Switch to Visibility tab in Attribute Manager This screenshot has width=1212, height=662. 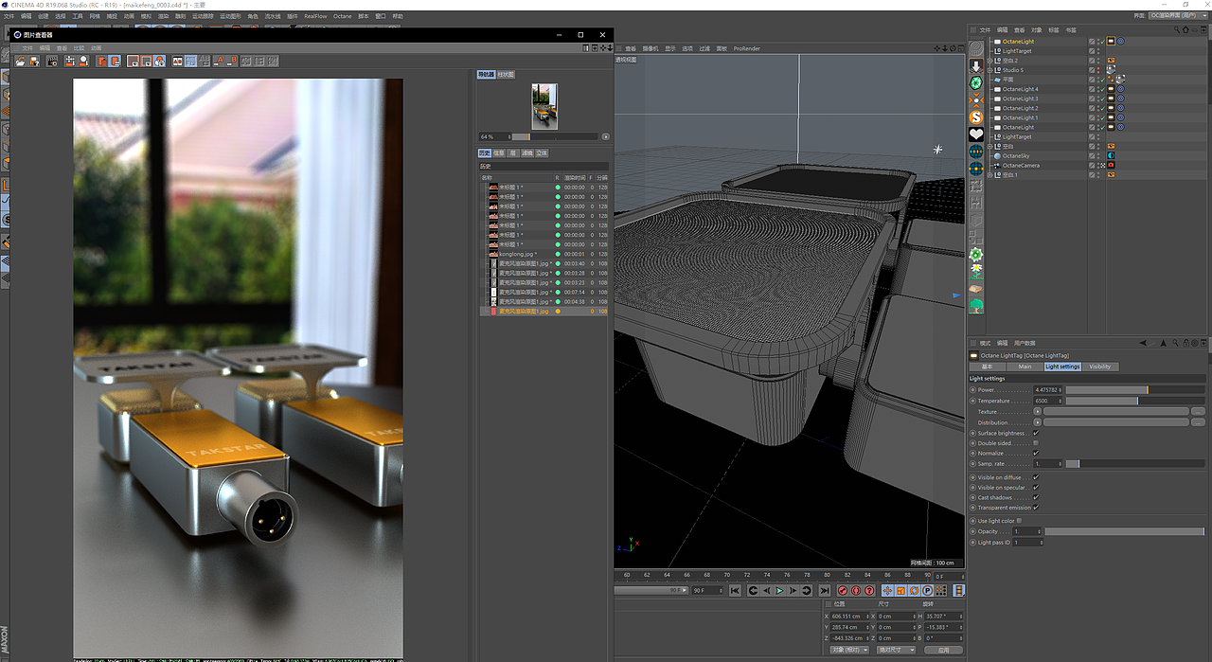pos(1100,367)
